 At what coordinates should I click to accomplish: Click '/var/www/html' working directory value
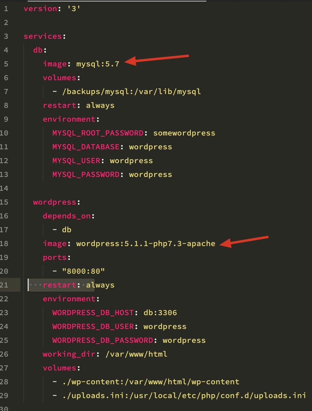(136, 354)
